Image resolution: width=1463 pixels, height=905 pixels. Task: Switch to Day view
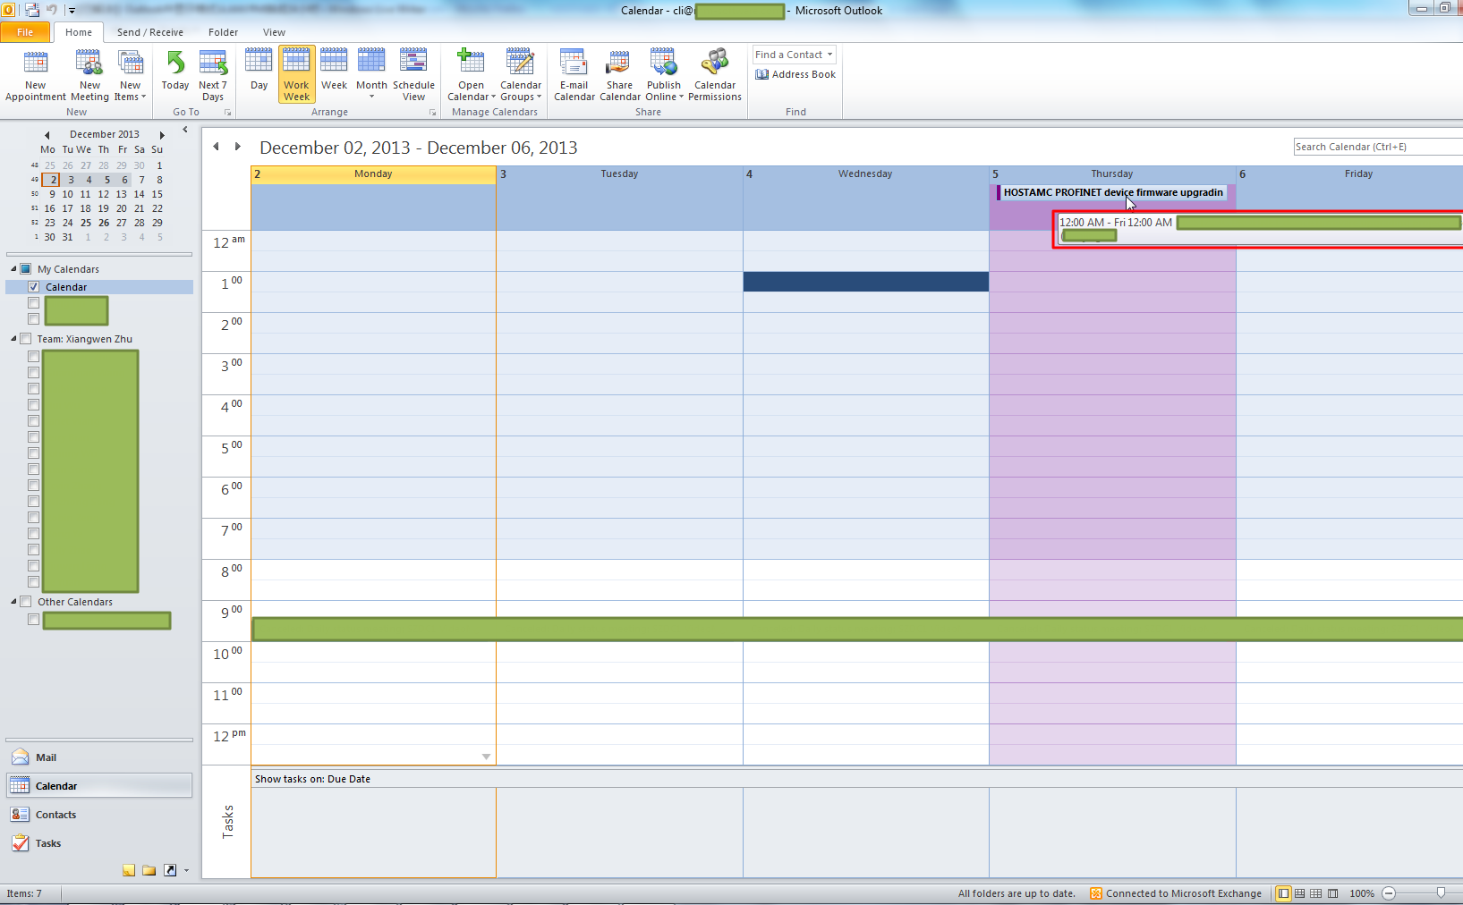pos(259,70)
